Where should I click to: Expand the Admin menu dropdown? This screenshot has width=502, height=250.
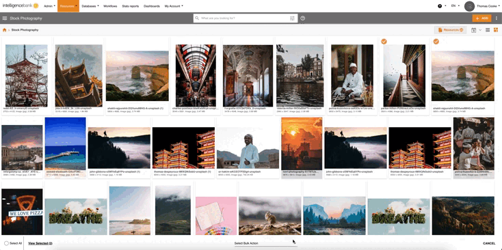pos(49,6)
